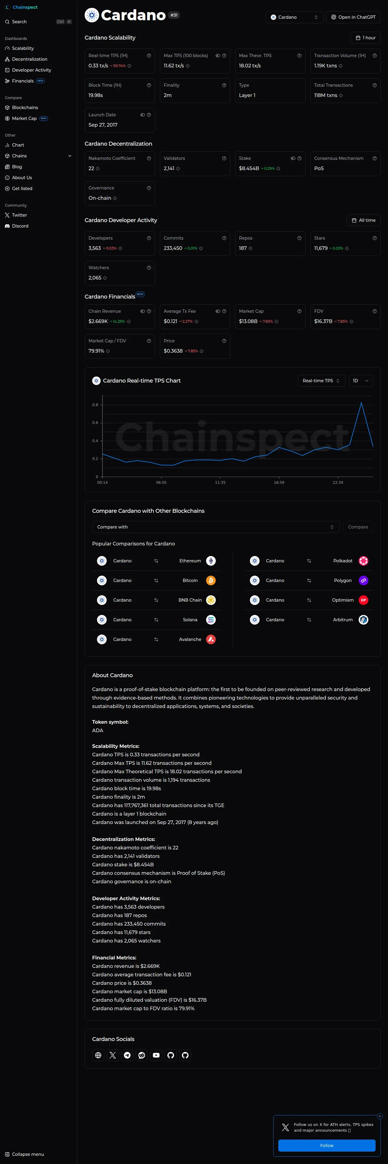Open the Cardano chain selector dropdown

[294, 17]
